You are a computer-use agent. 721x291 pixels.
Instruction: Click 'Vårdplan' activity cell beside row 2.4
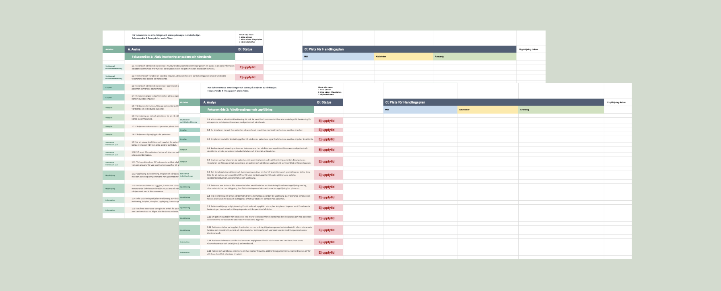coord(190,150)
